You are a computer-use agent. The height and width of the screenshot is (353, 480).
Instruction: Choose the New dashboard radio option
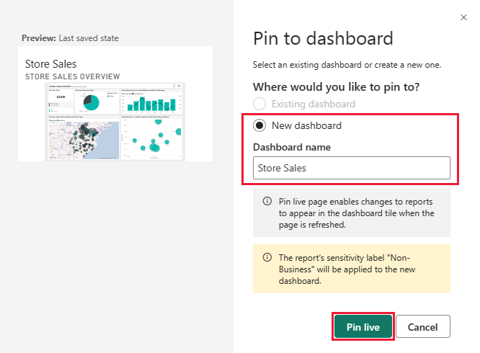[260, 125]
